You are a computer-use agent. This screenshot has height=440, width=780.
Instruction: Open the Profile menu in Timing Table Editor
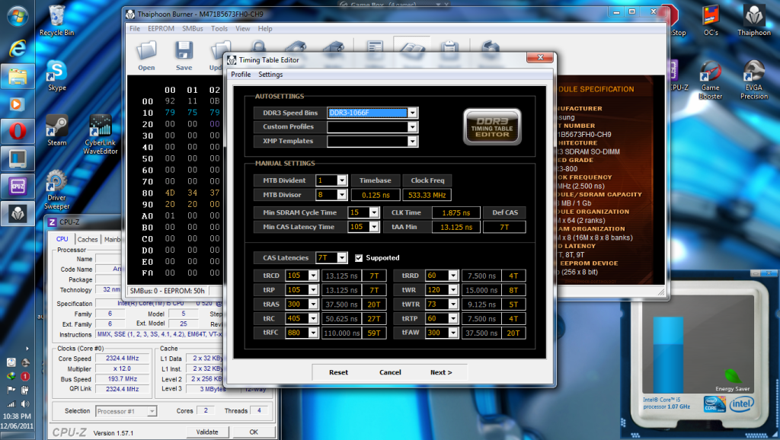click(241, 75)
